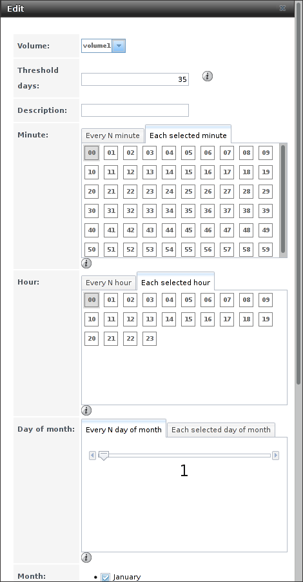303x582 pixels.
Task: Click the Threshold days input field
Action: click(135, 79)
